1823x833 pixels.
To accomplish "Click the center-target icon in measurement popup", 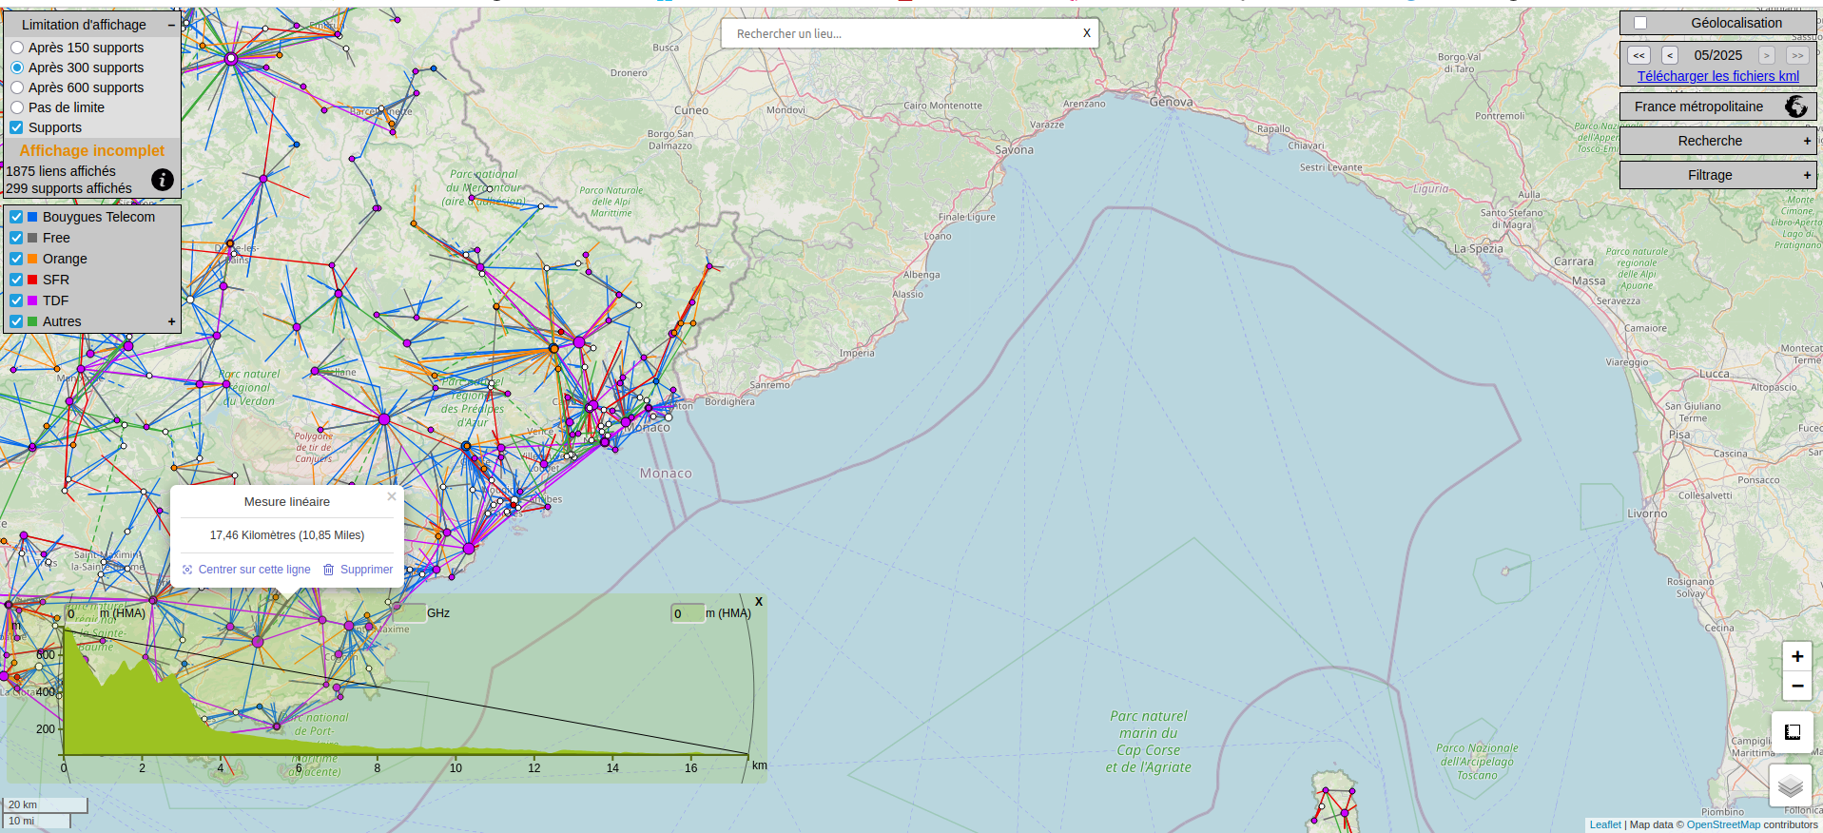I will coord(187,570).
